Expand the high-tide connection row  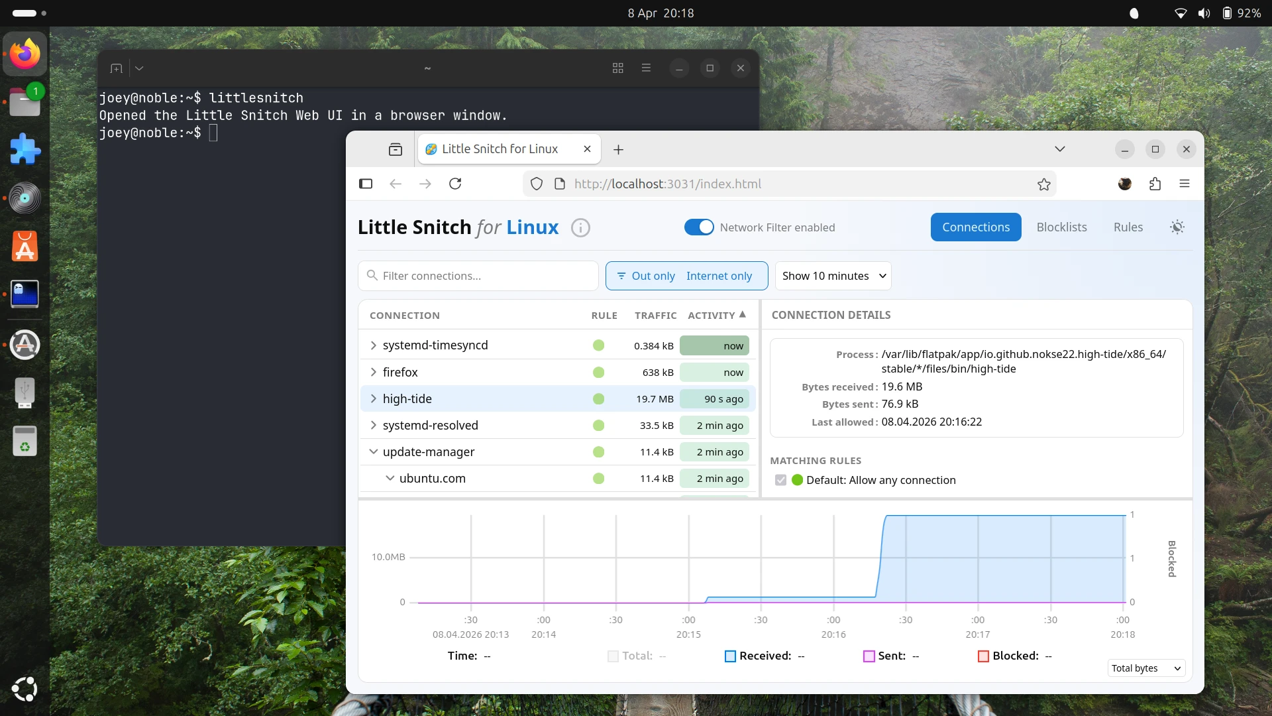point(374,398)
